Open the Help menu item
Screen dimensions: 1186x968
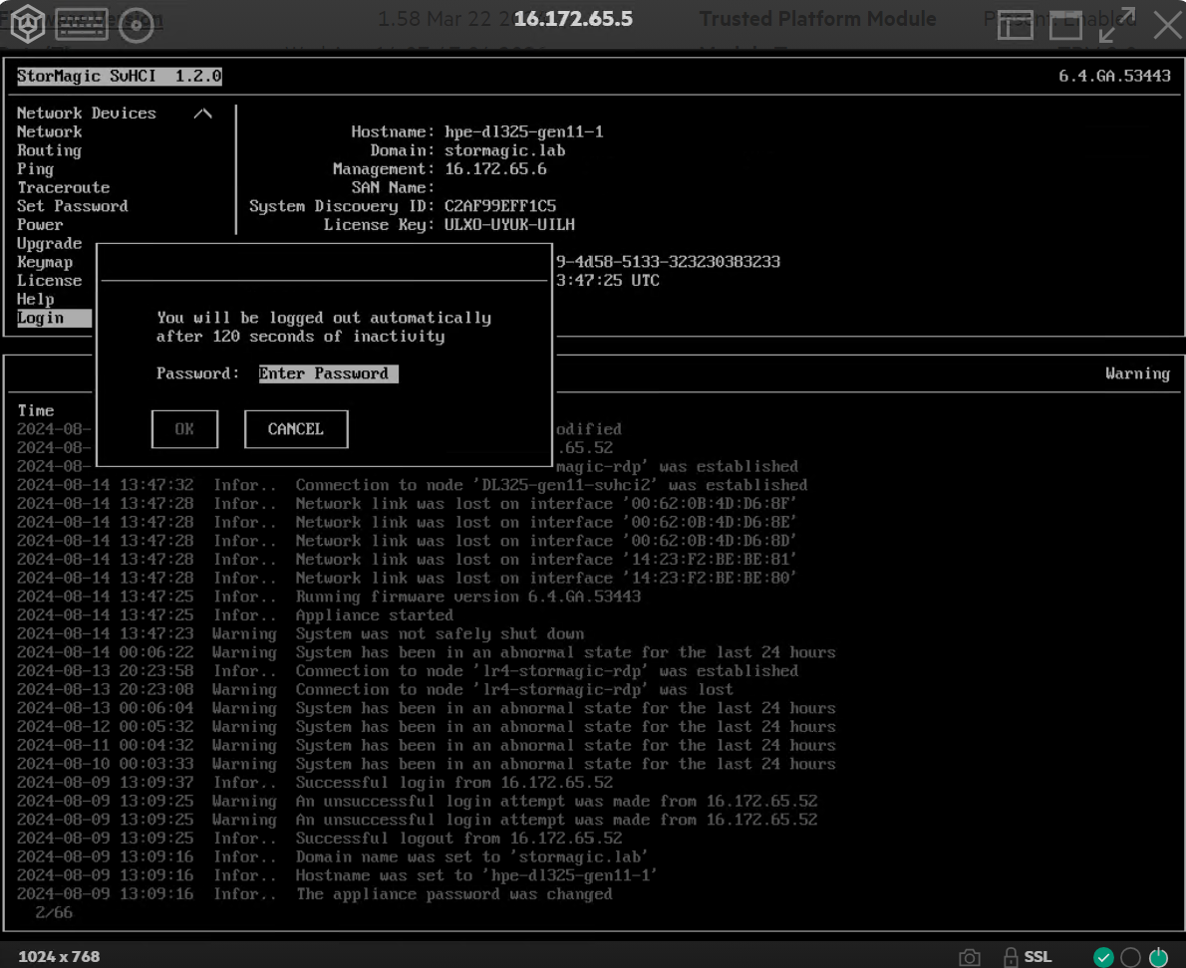coord(36,299)
